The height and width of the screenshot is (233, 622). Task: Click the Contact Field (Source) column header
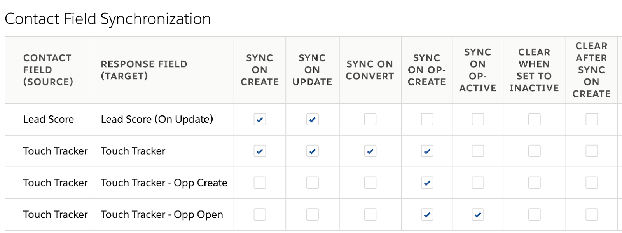tap(48, 70)
